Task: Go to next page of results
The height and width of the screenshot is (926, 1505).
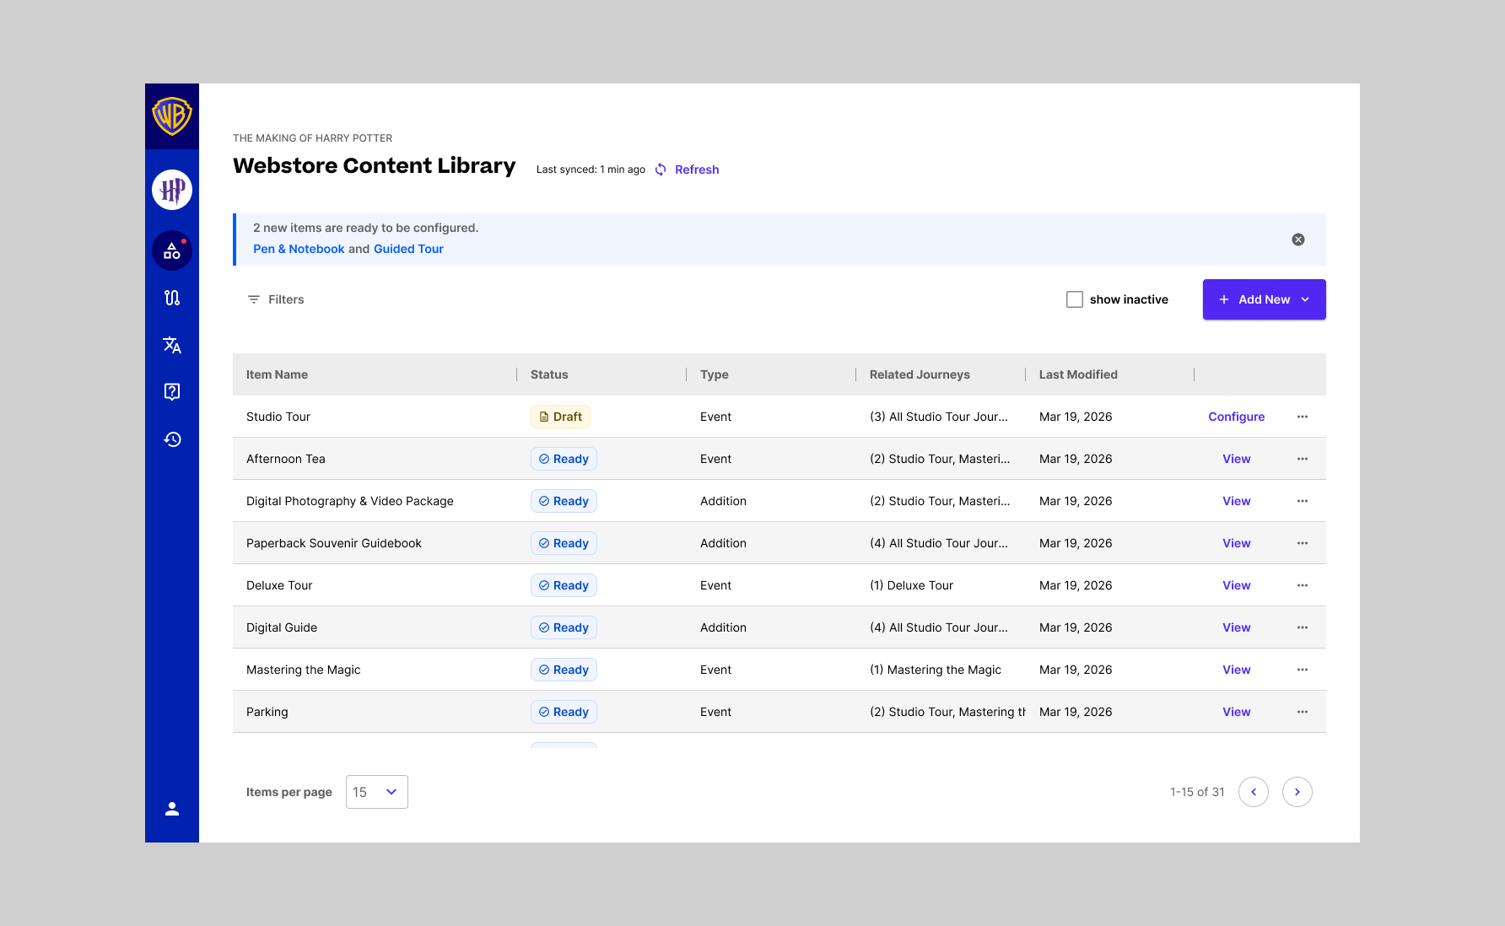Action: (x=1297, y=792)
